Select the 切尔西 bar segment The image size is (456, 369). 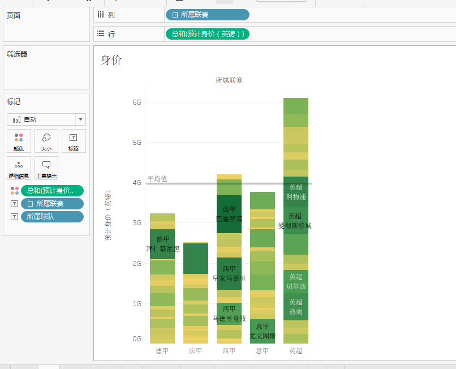click(296, 281)
